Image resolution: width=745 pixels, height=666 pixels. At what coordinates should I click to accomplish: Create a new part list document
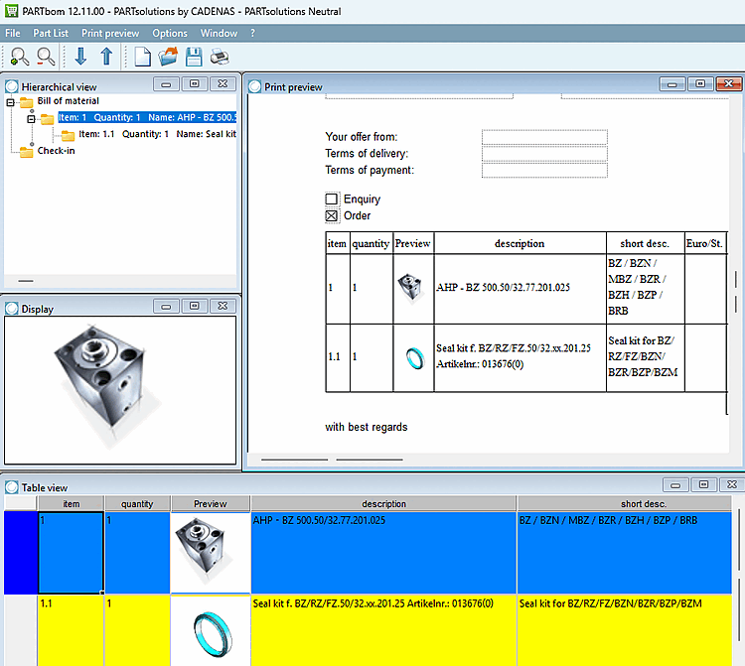[143, 58]
